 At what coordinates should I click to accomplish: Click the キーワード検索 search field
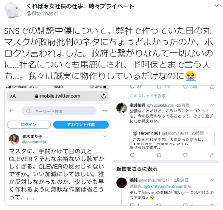click(59, 111)
